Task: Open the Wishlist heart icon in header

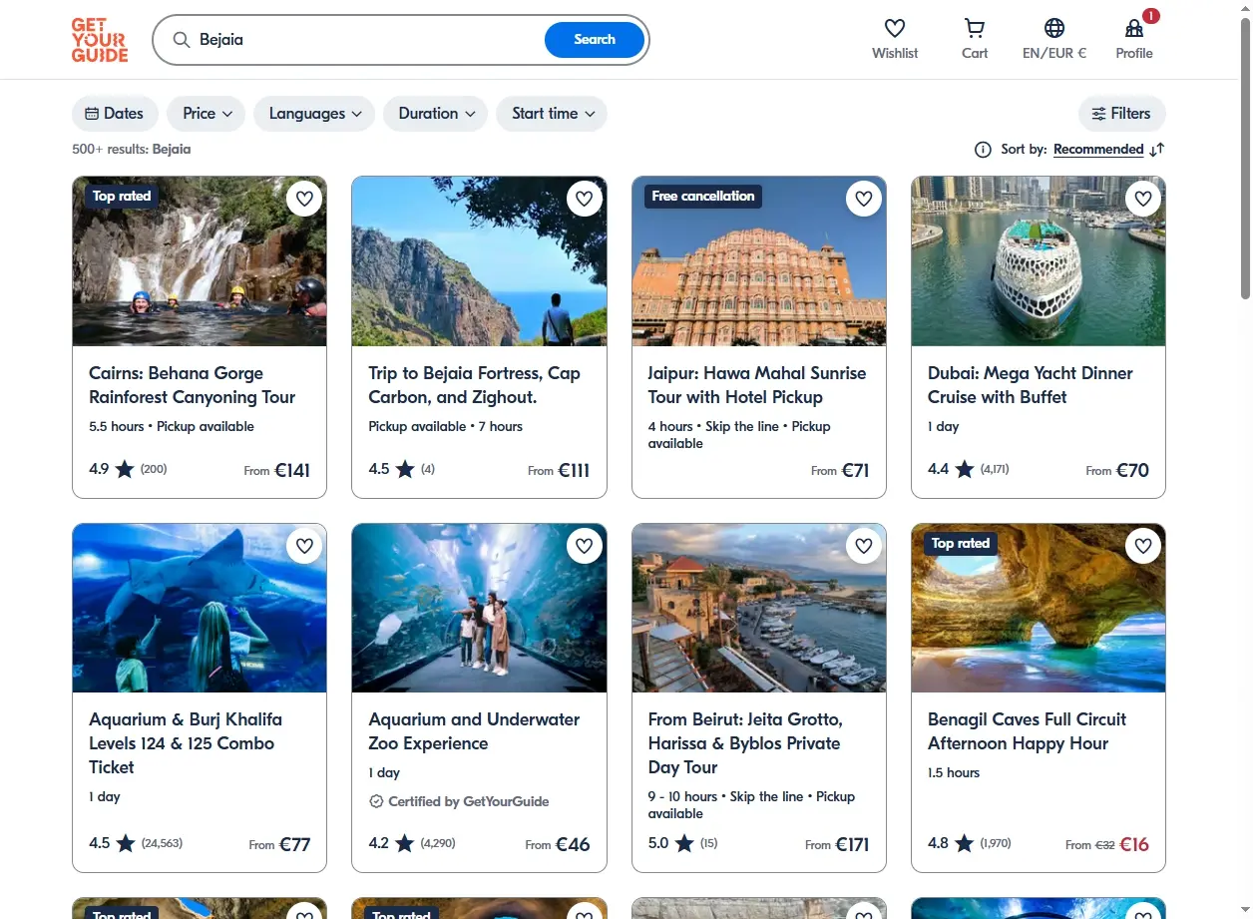Action: coord(895,28)
